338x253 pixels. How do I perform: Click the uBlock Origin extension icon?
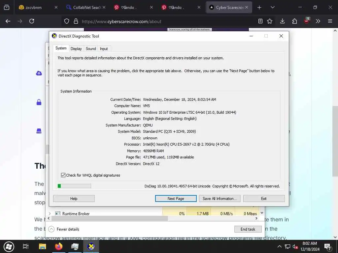(306, 21)
